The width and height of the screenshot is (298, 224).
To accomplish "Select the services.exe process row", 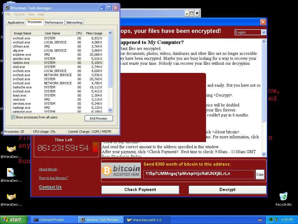I will 58,104.
